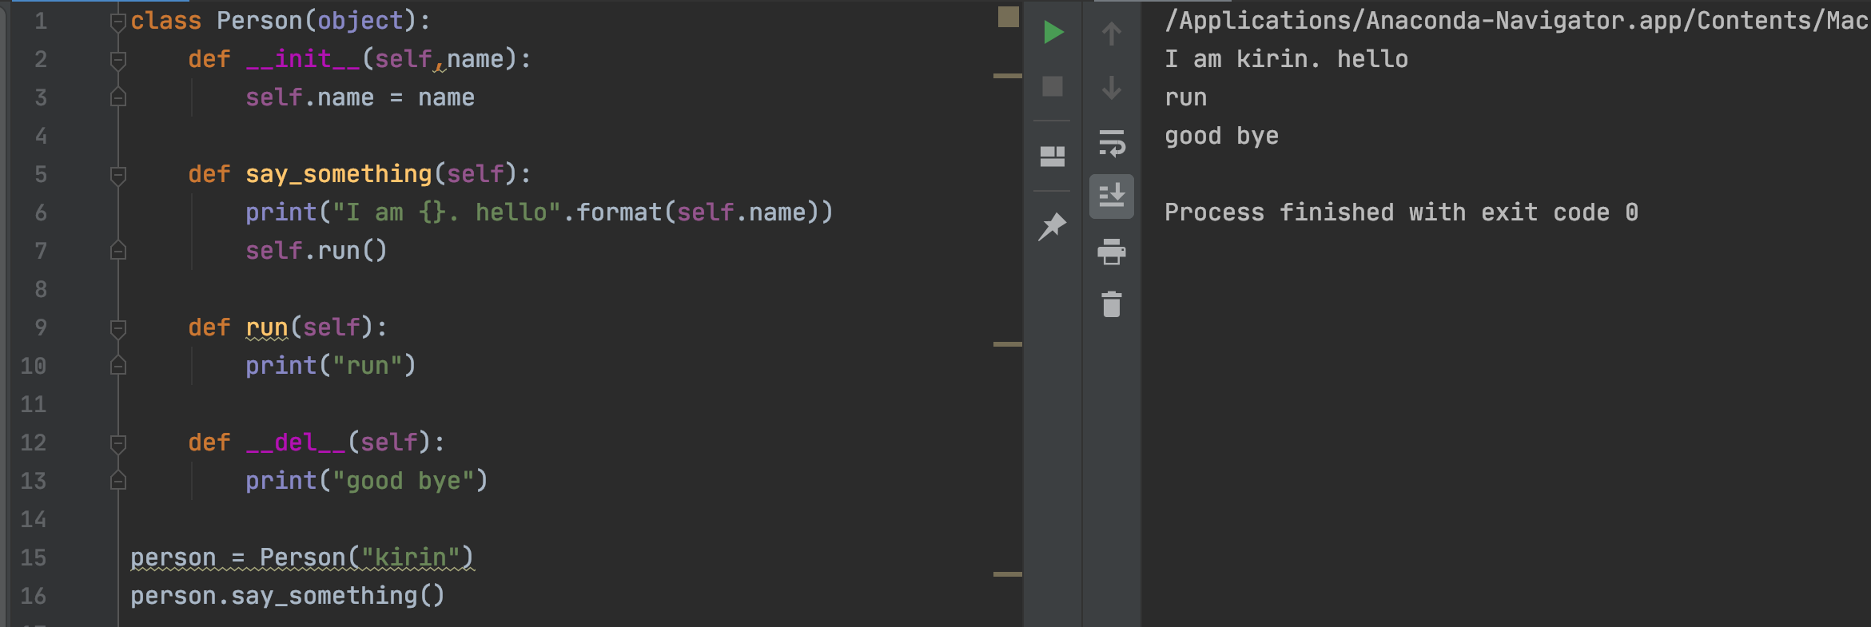Click the Anaconda-Navigator interpreter path in console

[1517, 21]
